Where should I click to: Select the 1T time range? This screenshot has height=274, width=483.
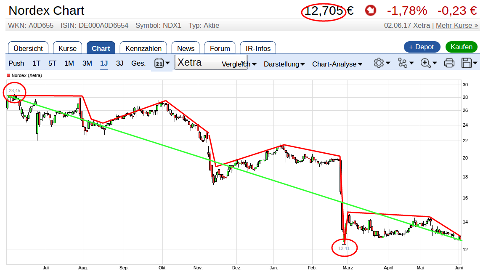(x=36, y=63)
